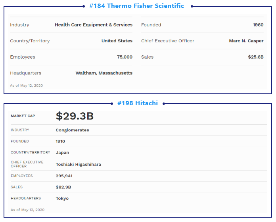Click the Japan country value

[x=62, y=153]
